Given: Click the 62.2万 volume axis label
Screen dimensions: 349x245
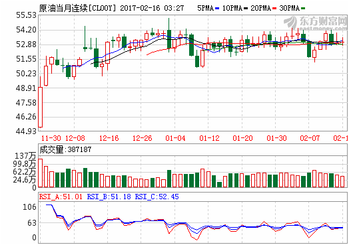Looking at the screenshot, I should 25,172.
